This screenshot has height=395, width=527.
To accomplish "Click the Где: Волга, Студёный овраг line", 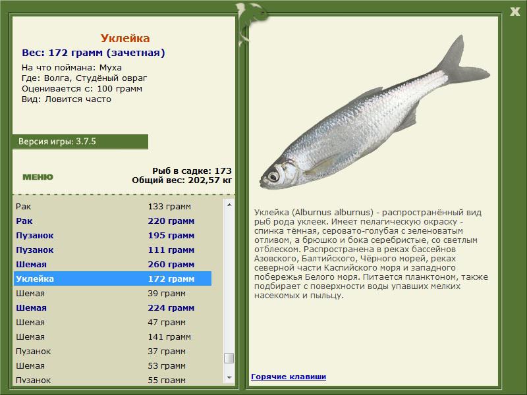I will (x=84, y=78).
